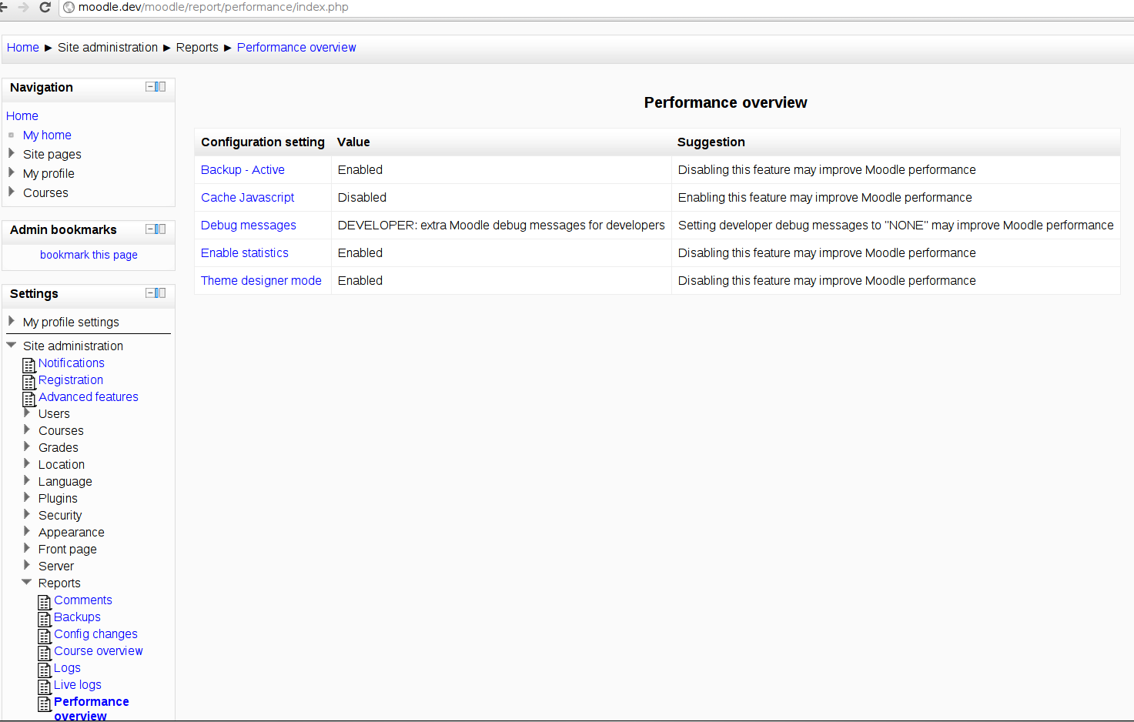Click the page icon beside Performance overview

click(45, 704)
